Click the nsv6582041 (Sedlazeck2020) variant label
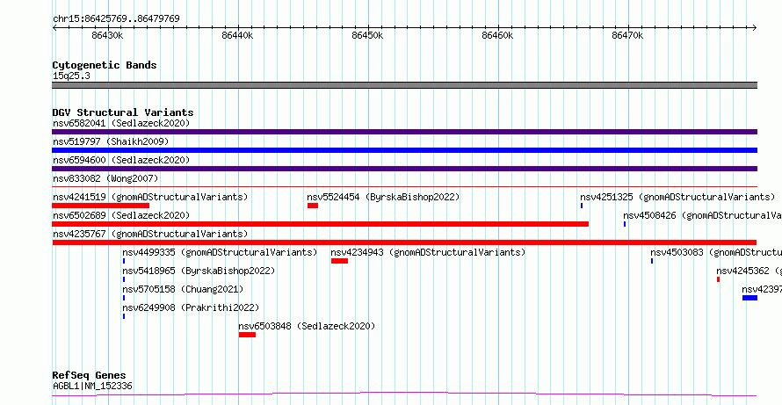Screen dimensions: 782x405 [x=121, y=123]
